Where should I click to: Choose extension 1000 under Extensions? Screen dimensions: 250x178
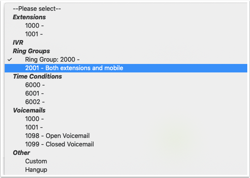[34, 25]
